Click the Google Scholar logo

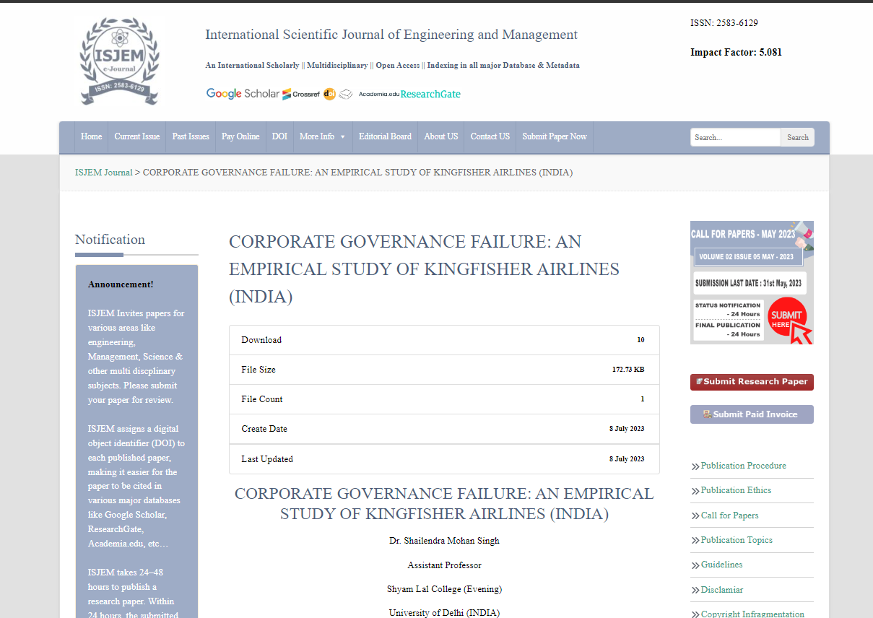(242, 94)
